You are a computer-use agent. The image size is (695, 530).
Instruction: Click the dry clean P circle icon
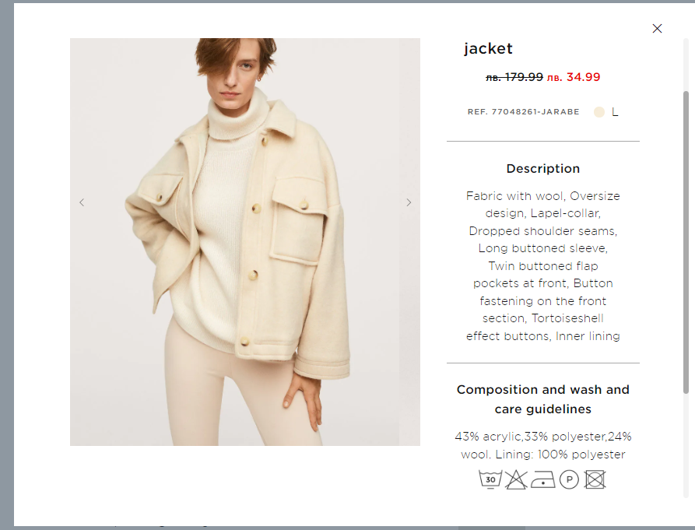[x=569, y=479]
